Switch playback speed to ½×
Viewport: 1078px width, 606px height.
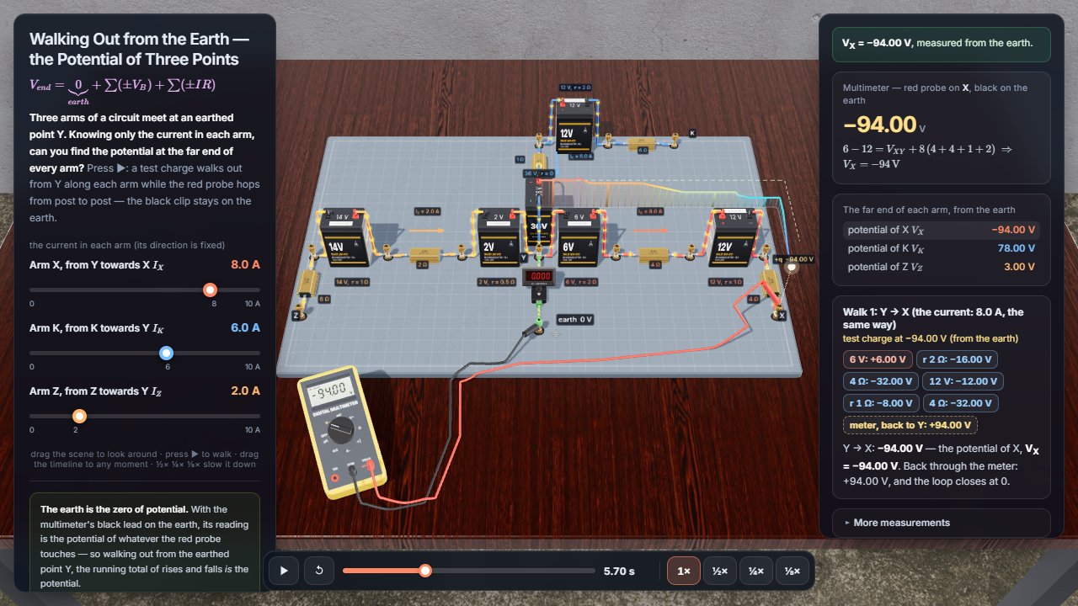click(720, 571)
